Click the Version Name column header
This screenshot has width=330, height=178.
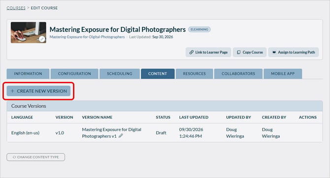click(97, 117)
